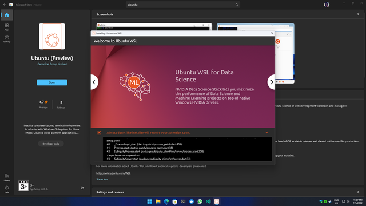Click the Welcome to Ubuntu WSL header
This screenshot has width=366, height=206.
116,41
